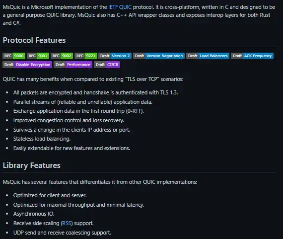Open the Draft Performance badge

pyautogui.click(x=73, y=65)
